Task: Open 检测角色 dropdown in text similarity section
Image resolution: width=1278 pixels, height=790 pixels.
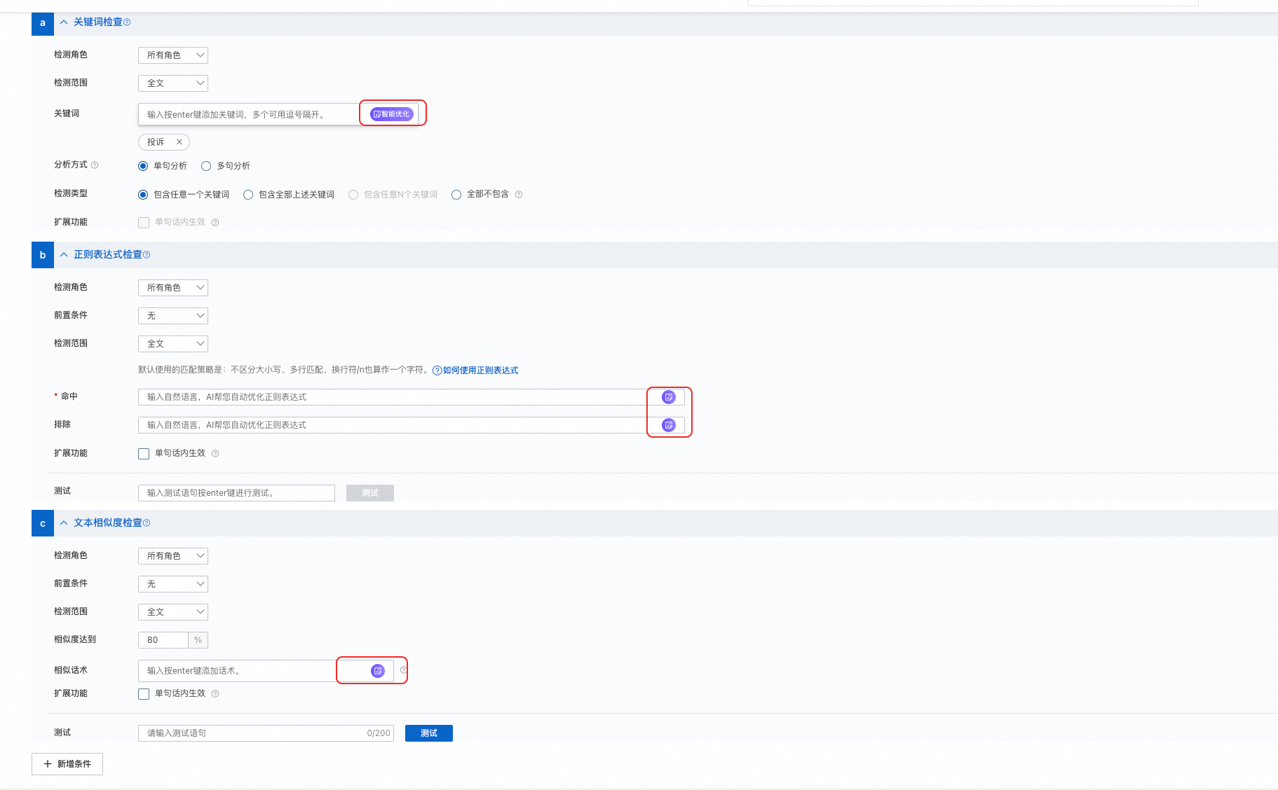Action: tap(173, 556)
